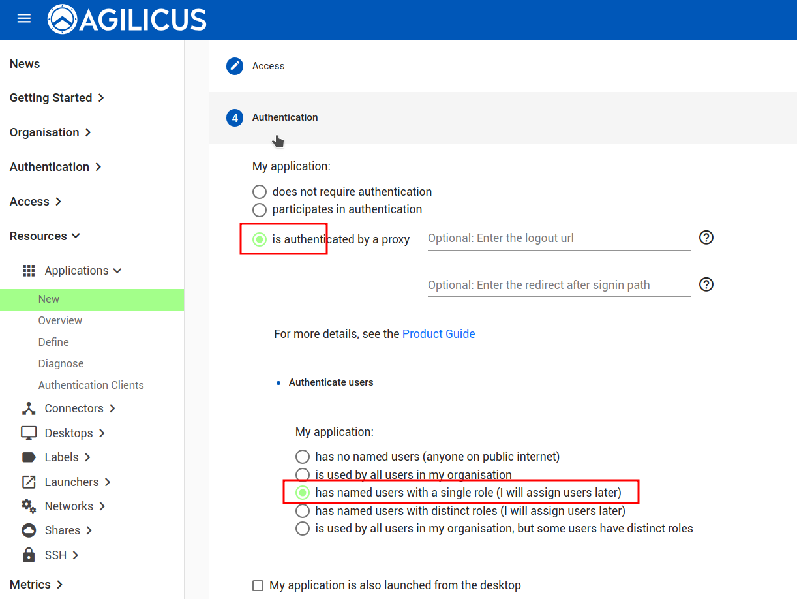Screen dimensions: 797x599
Task: Open the hamburger navigation menu
Action: coord(24,19)
